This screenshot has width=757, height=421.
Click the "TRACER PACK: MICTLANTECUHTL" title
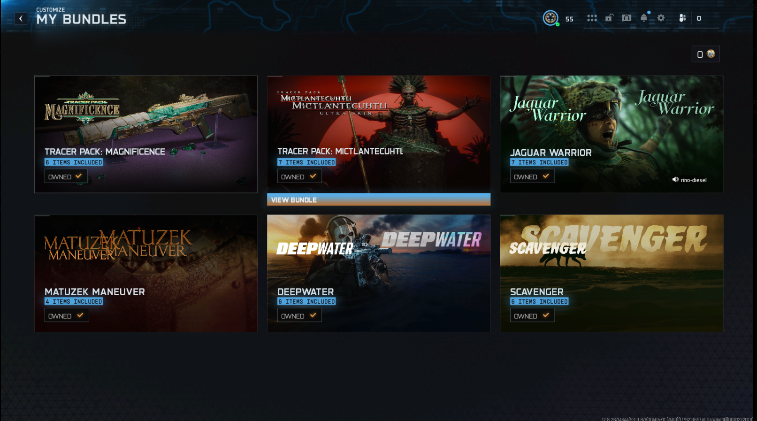pos(340,151)
